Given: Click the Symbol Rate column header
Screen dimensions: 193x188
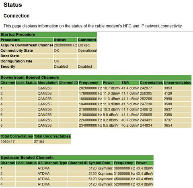Looking at the screenshot, I should coord(99,163).
